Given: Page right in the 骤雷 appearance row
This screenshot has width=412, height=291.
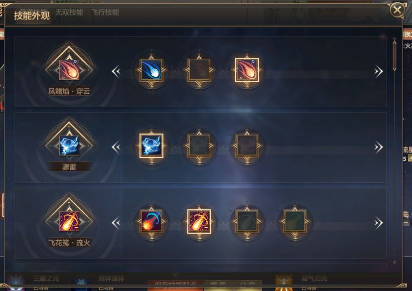Looking at the screenshot, I should pyautogui.click(x=378, y=147).
